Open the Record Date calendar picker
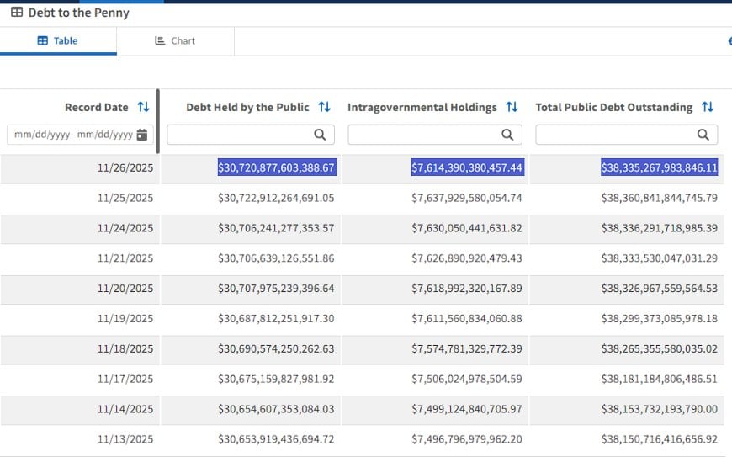The height and width of the screenshot is (462, 732). point(142,135)
